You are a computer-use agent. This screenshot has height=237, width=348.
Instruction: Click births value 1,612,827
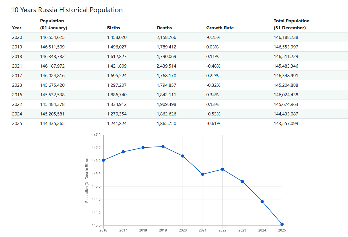pyautogui.click(x=117, y=56)
